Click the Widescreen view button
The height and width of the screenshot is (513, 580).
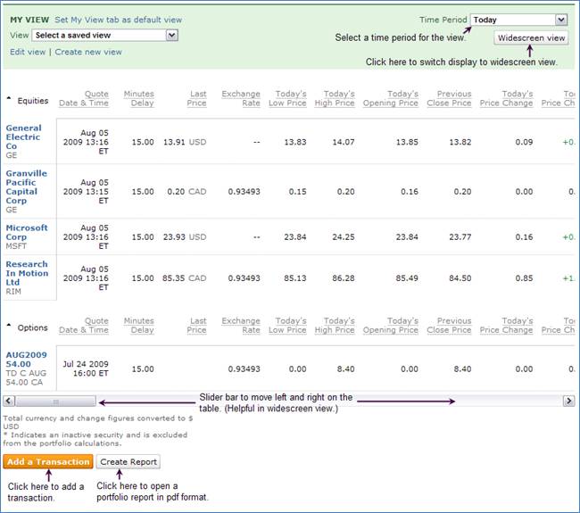pos(532,37)
